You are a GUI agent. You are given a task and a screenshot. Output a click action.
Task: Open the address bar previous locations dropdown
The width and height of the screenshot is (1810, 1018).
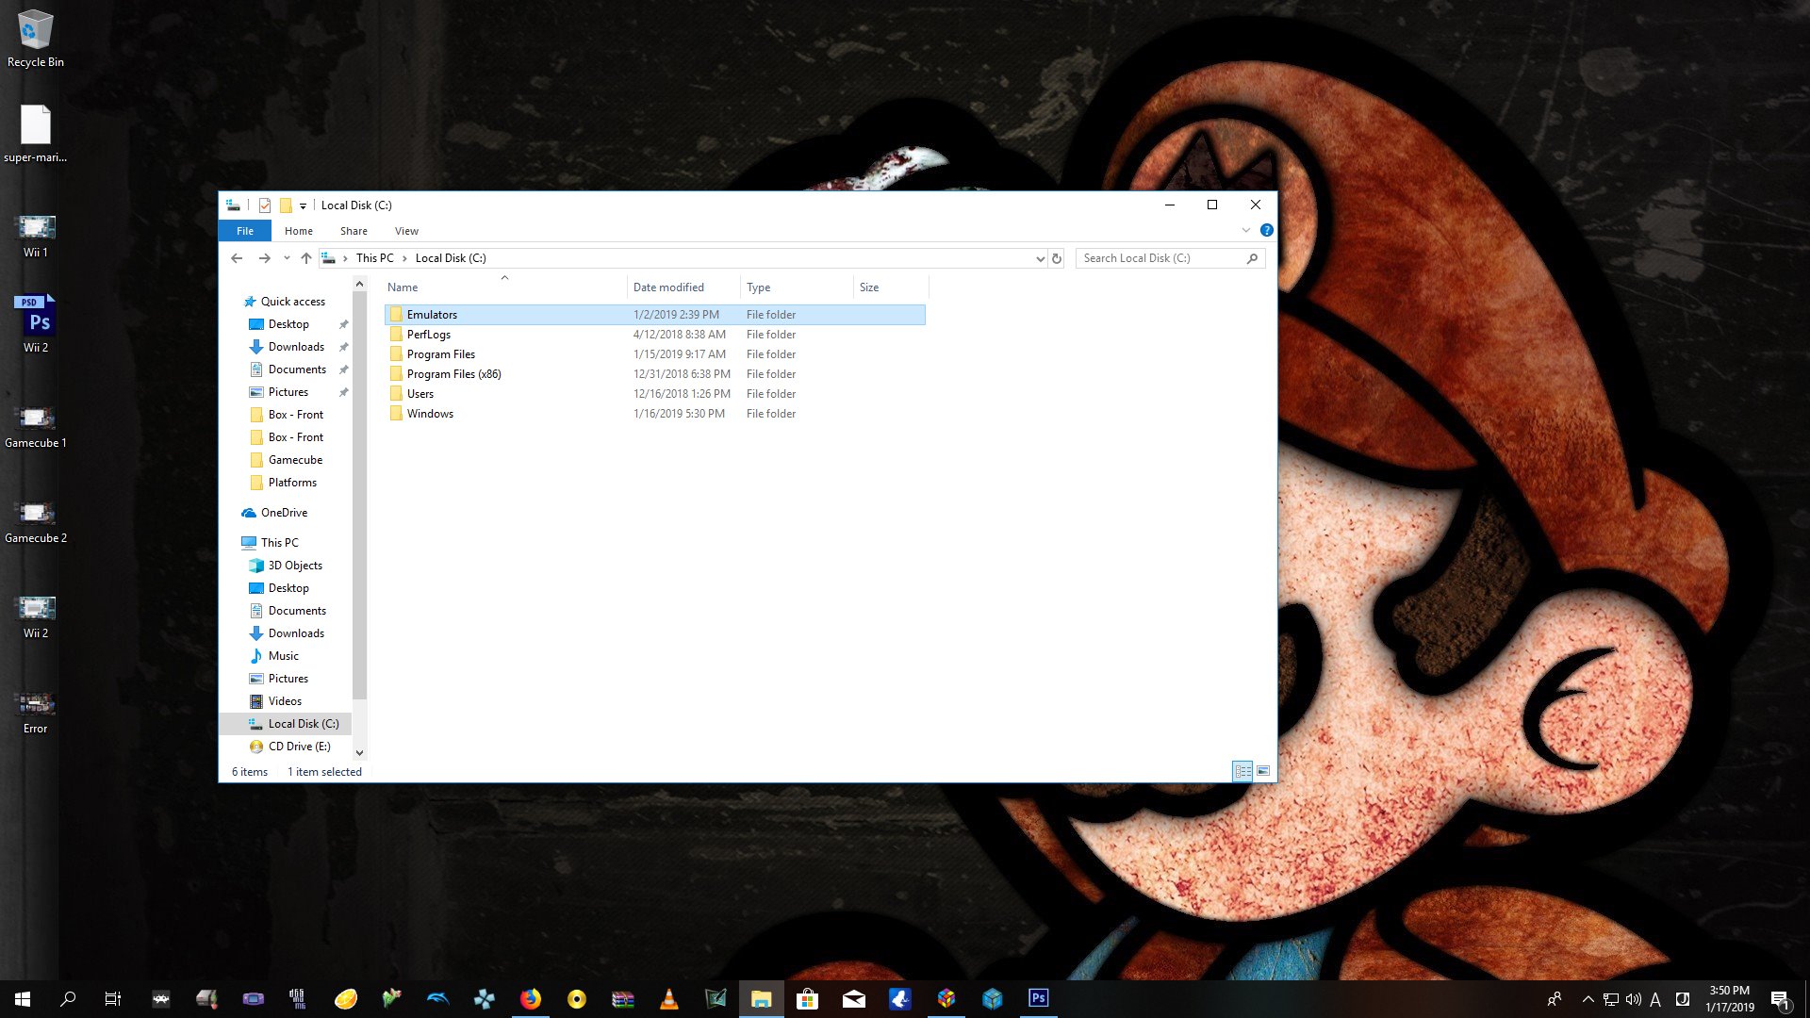coord(1040,258)
